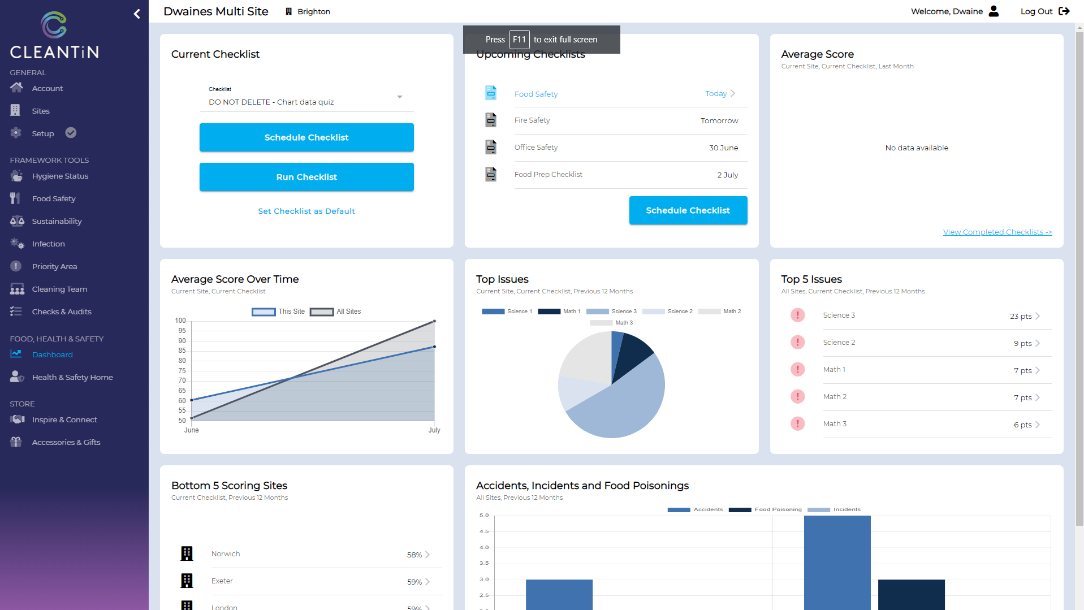Click the Run Checklist button
1084x610 pixels.
tap(306, 177)
